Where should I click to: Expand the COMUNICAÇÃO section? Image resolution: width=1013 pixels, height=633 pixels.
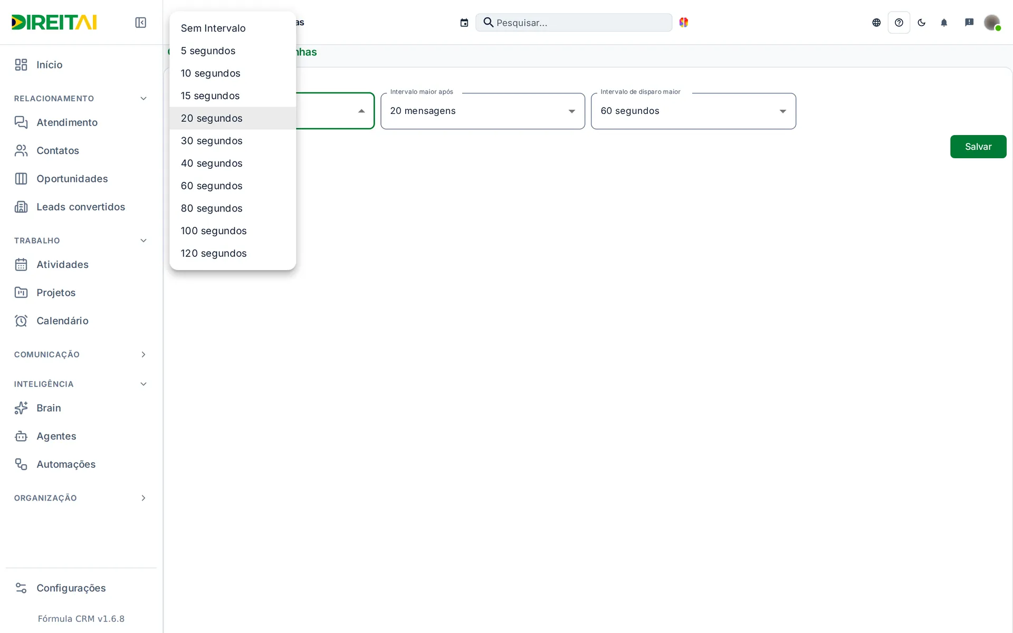click(81, 354)
